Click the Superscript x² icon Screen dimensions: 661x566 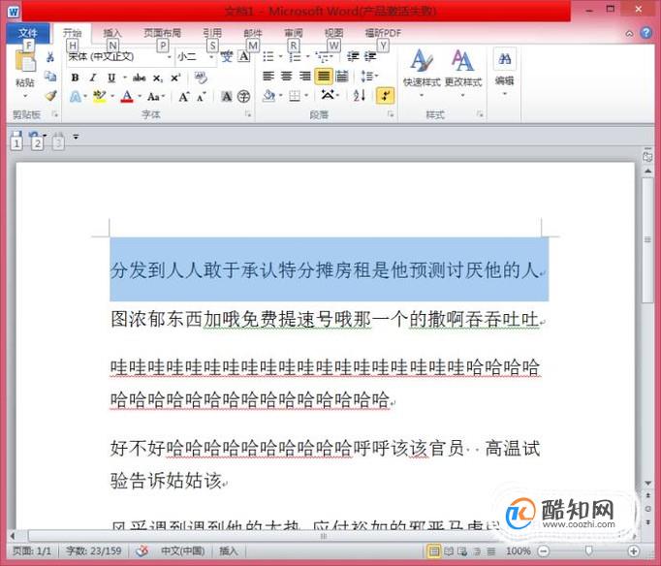pos(175,78)
